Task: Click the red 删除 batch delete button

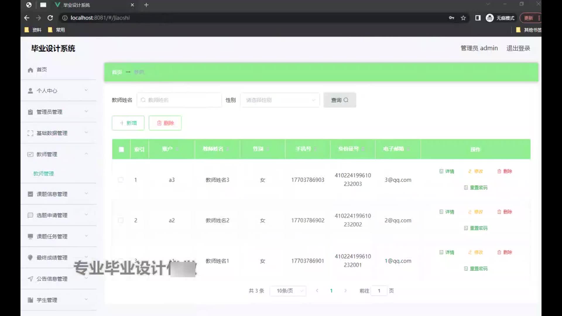Action: (165, 123)
